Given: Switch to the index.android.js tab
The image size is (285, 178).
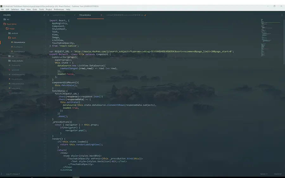Looking at the screenshot, I should (x=59, y=15).
